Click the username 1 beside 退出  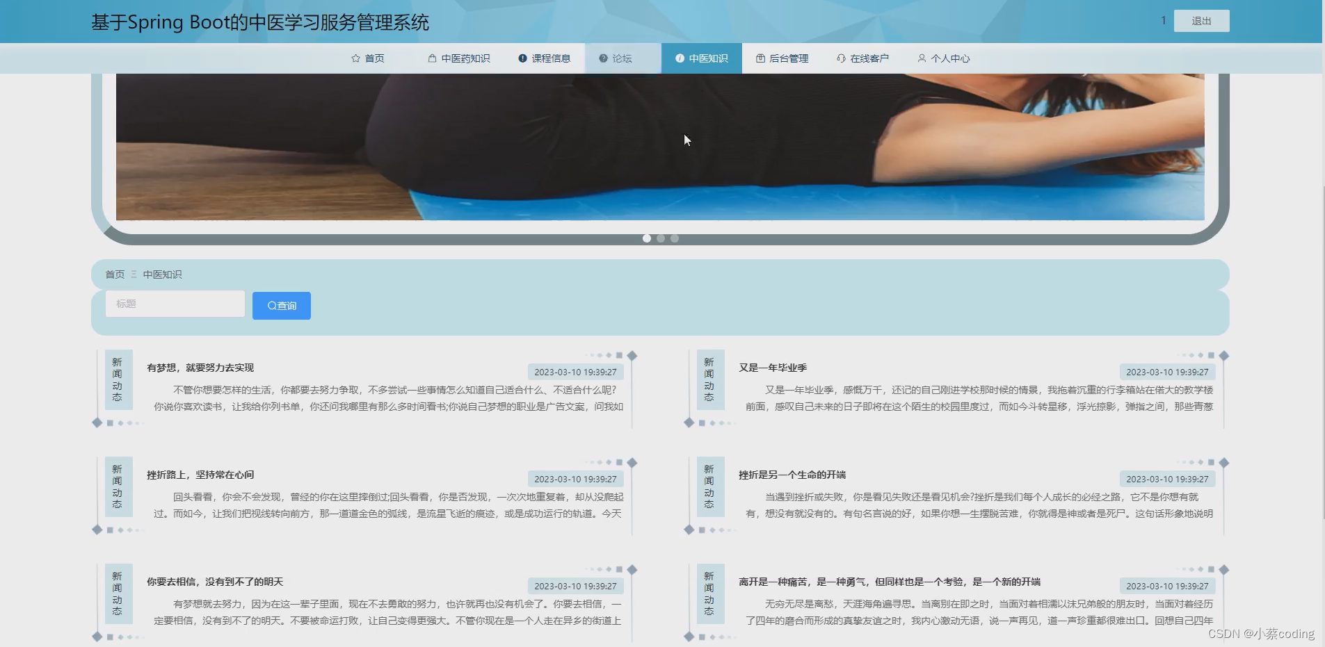coord(1163,21)
